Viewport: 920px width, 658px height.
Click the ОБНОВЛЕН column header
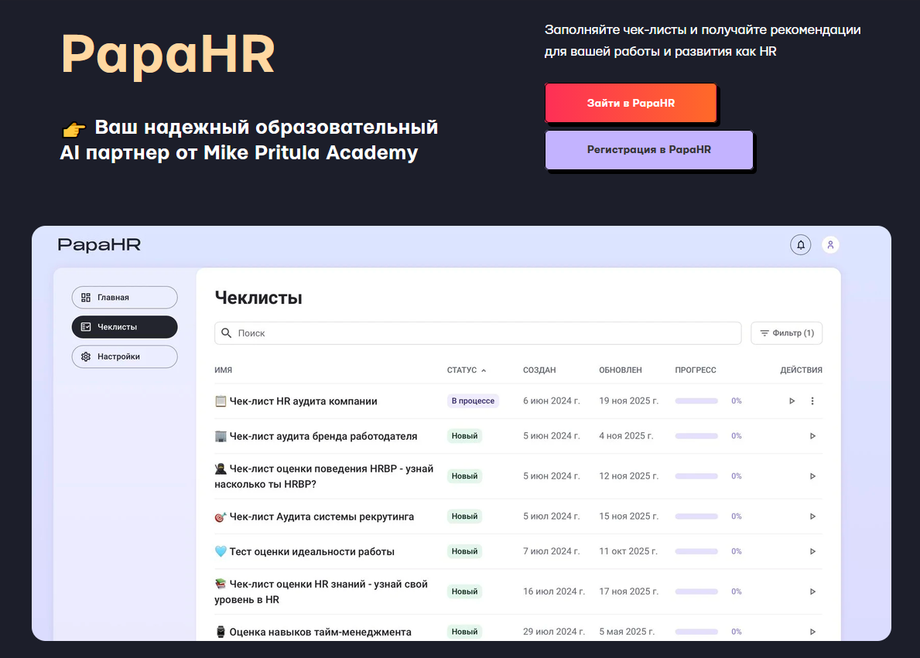[x=621, y=370]
